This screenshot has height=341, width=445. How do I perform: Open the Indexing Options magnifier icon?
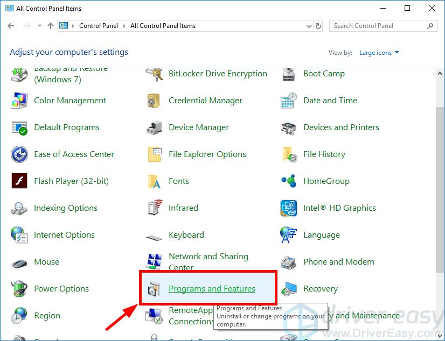[x=19, y=209]
